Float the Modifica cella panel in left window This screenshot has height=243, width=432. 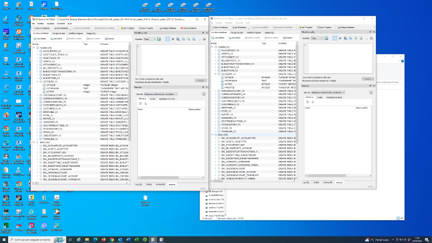[204, 33]
